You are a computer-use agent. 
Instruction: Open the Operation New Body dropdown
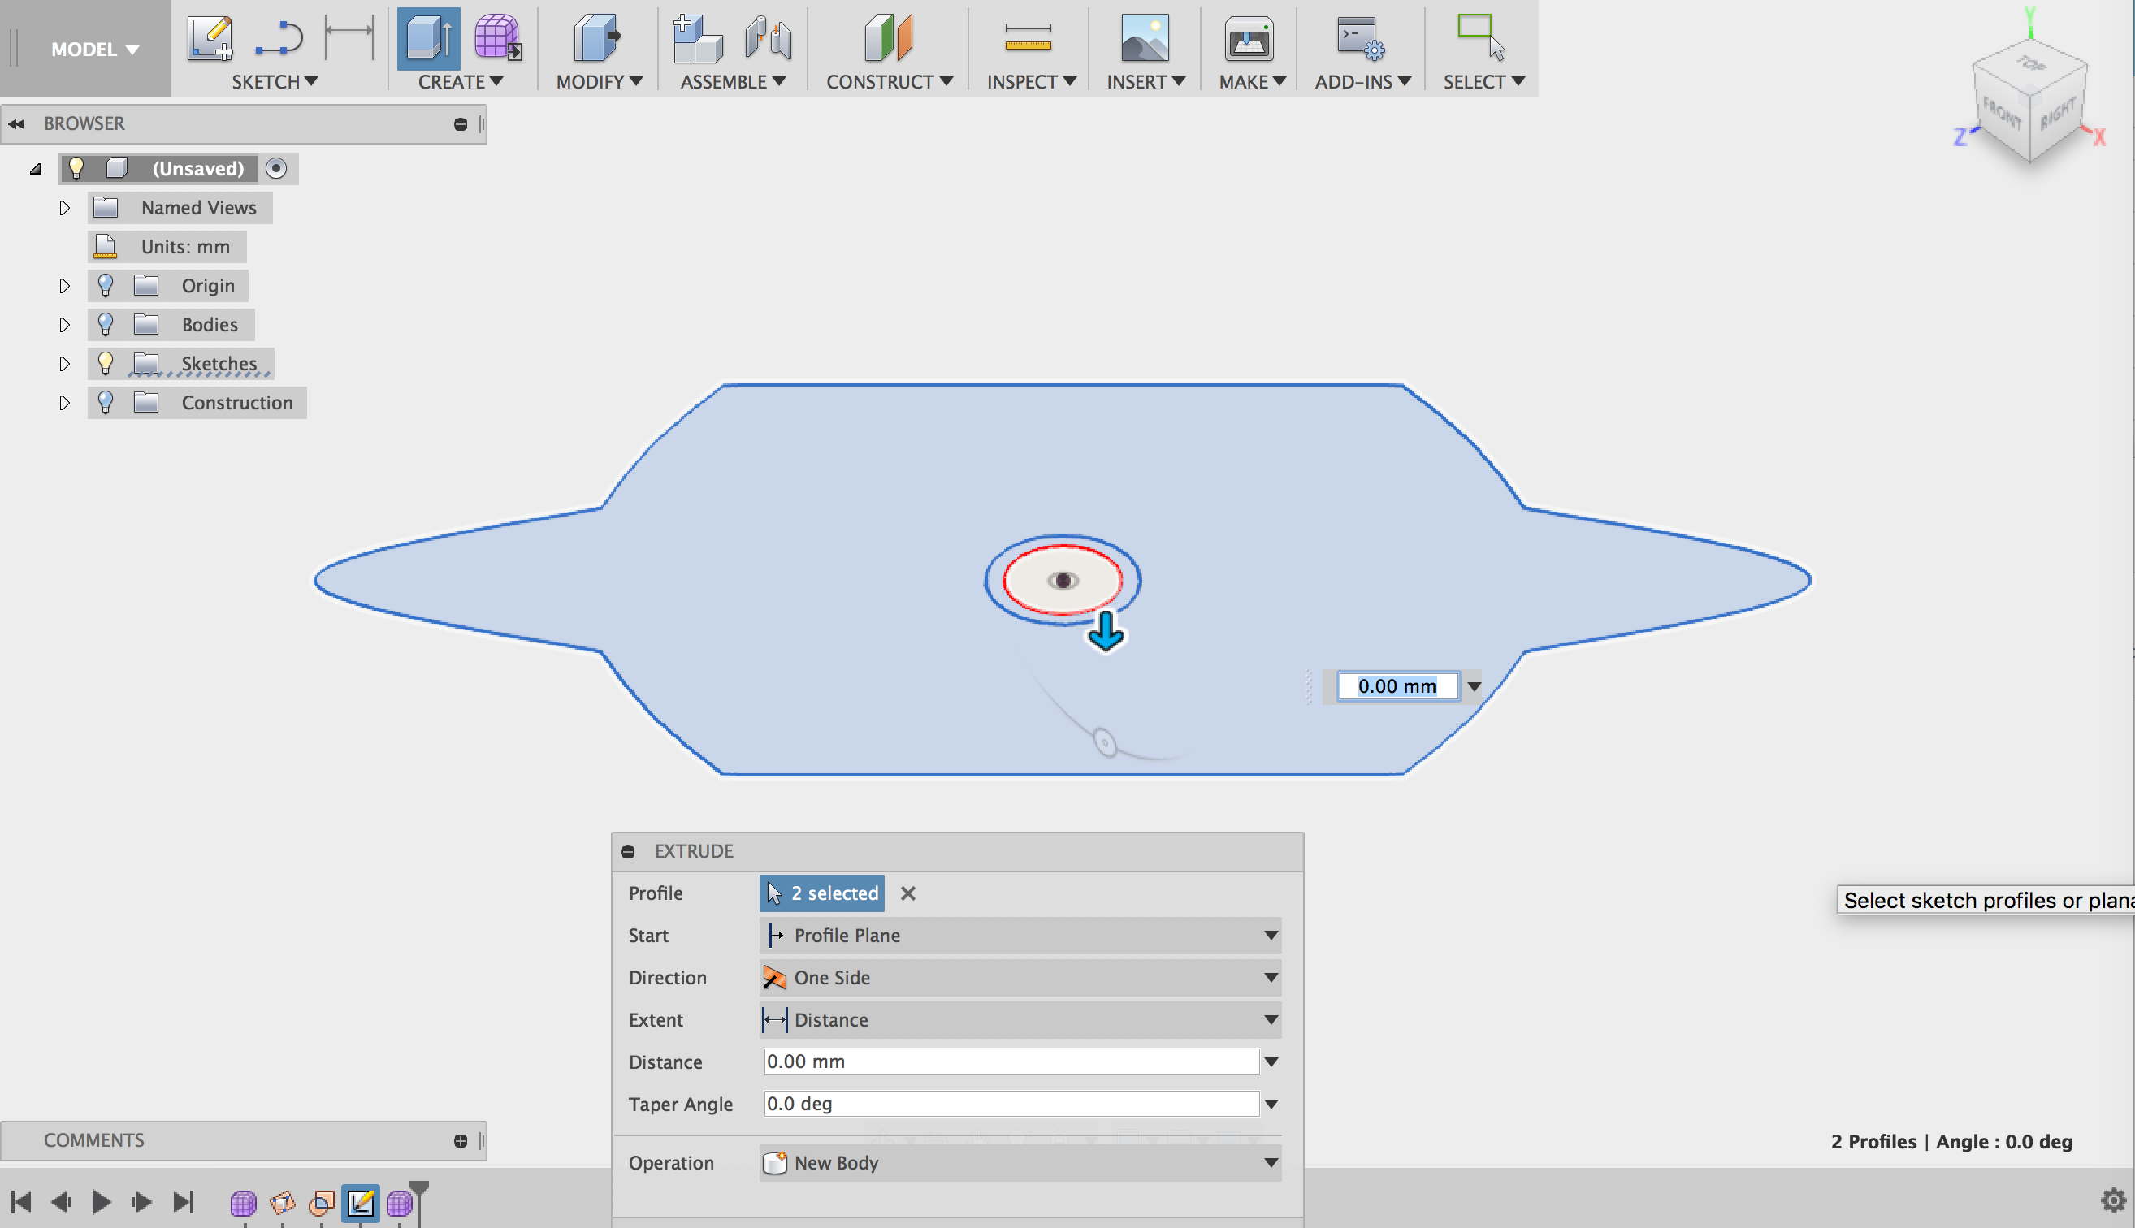[x=1020, y=1163]
